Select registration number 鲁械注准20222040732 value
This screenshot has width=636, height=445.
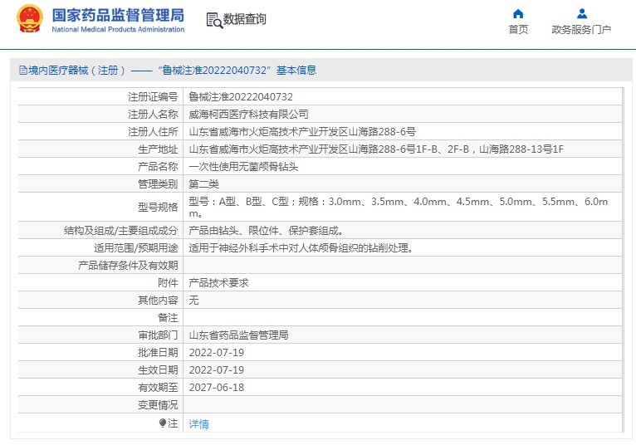click(x=241, y=97)
